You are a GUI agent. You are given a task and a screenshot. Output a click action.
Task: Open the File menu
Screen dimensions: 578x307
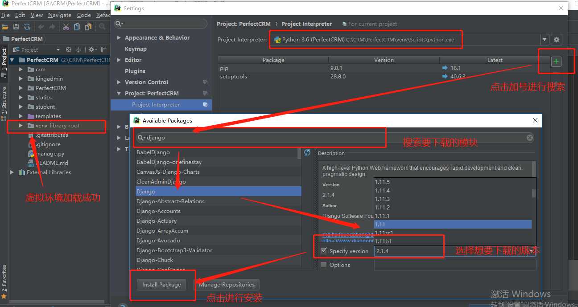[5, 15]
